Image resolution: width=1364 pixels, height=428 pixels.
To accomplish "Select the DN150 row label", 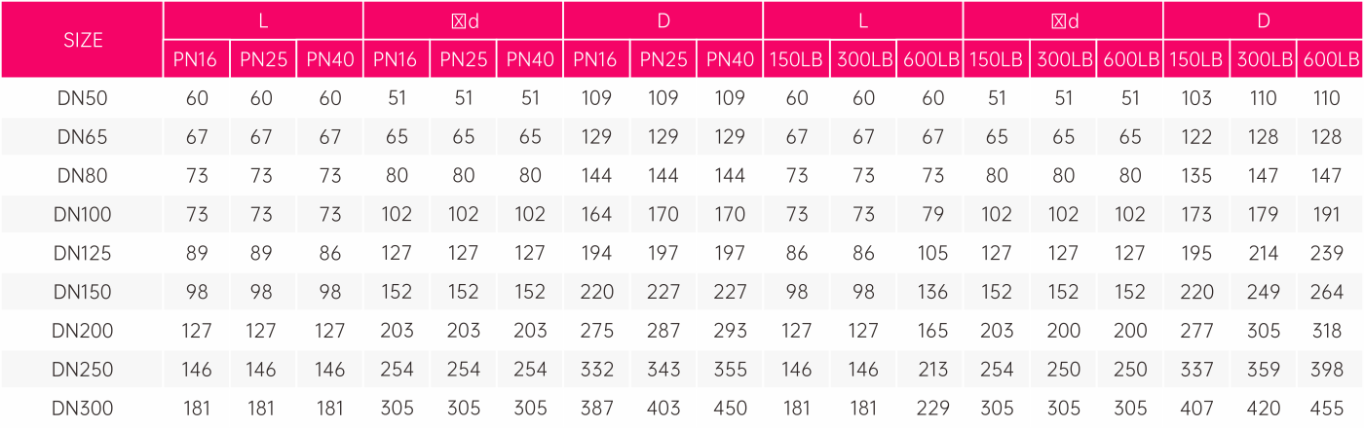I will pyautogui.click(x=82, y=293).
